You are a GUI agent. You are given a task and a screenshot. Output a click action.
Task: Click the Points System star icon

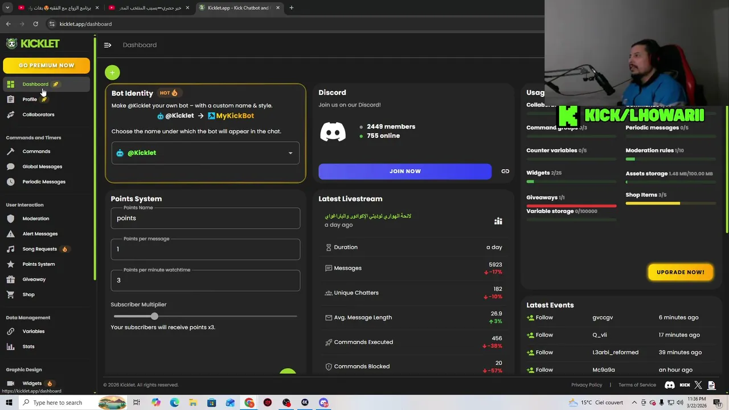coord(10,264)
